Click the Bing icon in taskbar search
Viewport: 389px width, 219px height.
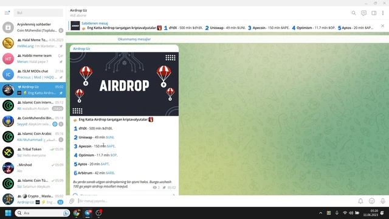tap(66, 213)
